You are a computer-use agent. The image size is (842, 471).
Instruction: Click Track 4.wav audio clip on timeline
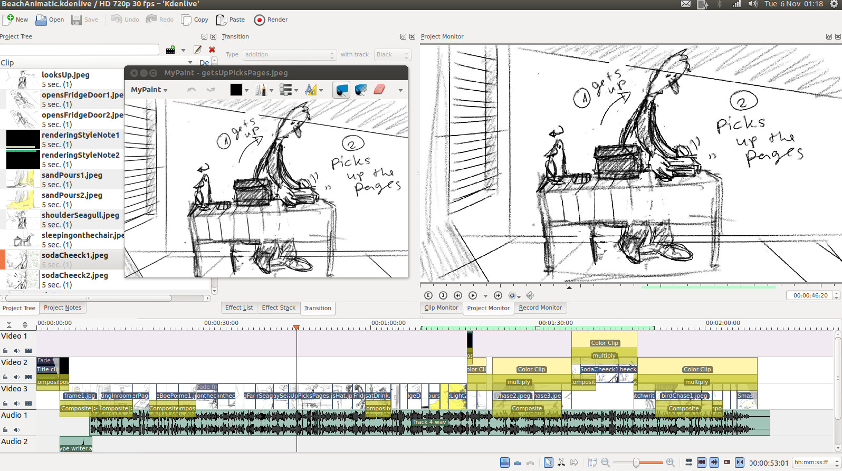[x=429, y=422]
